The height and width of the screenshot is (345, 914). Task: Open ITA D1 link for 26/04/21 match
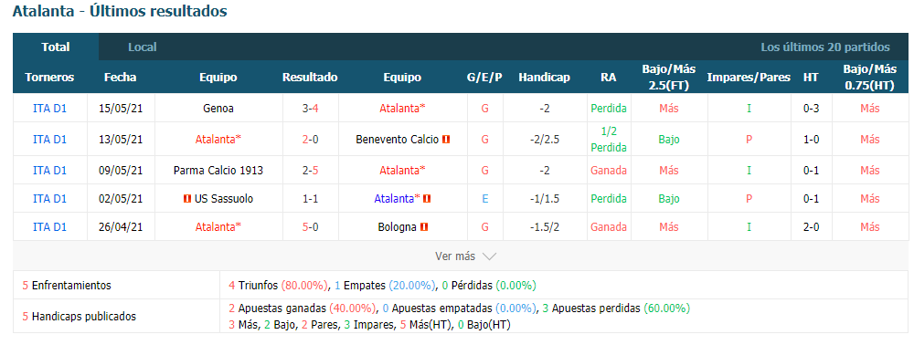50,227
